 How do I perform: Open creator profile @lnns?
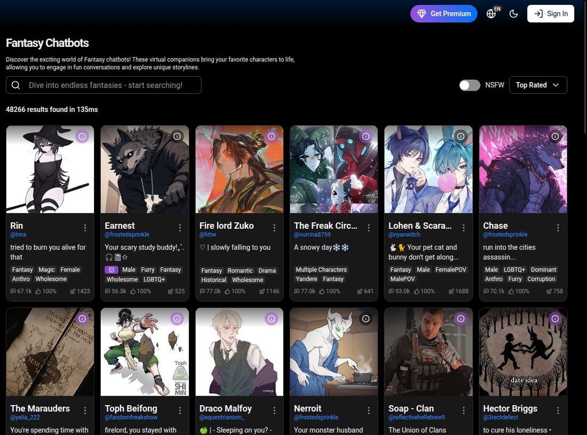18,235
